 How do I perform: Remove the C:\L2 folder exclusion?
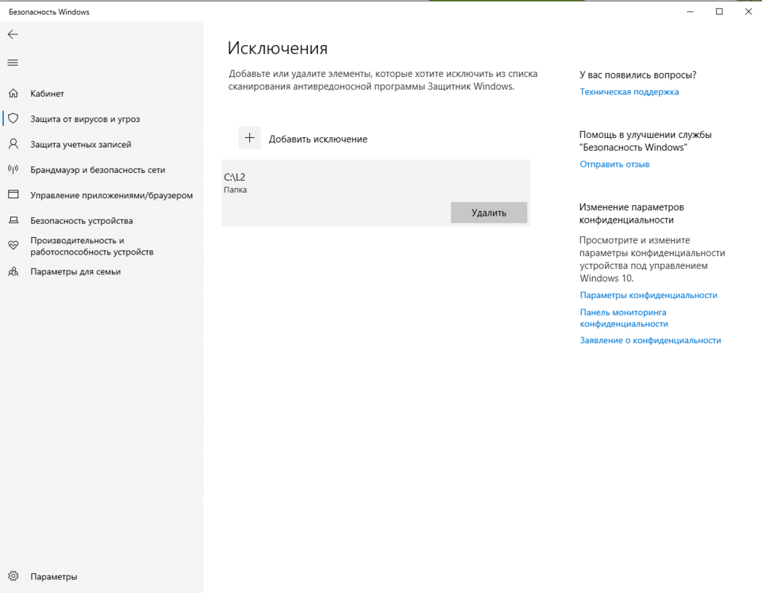[x=488, y=213]
